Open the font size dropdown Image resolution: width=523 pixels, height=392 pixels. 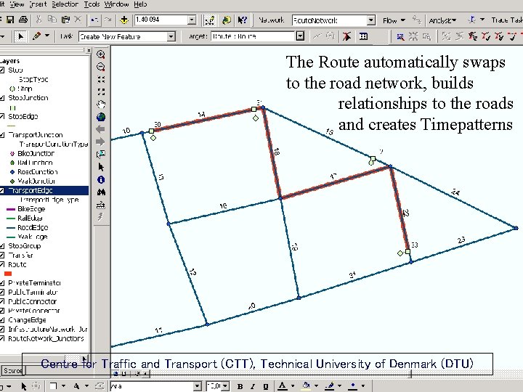point(225,386)
